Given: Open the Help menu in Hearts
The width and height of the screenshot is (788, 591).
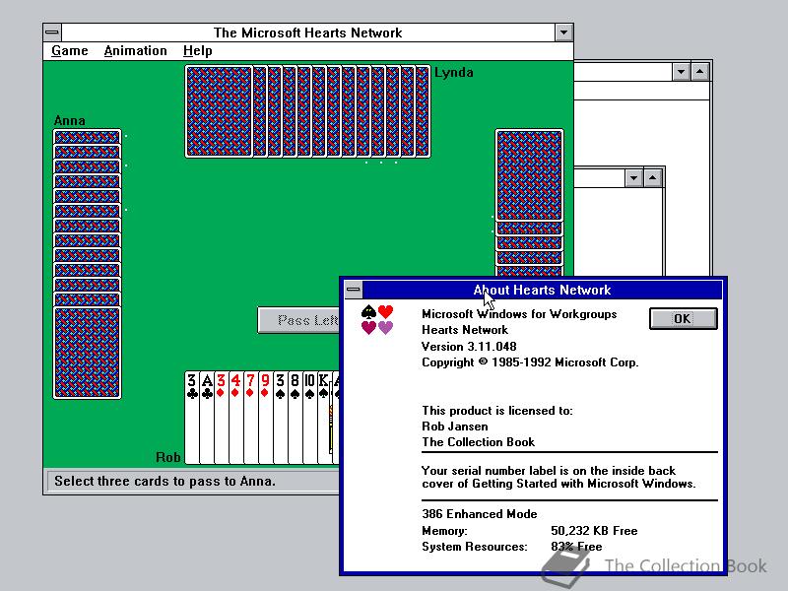Looking at the screenshot, I should (x=198, y=51).
